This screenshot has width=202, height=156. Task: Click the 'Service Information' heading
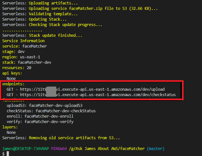pyautogui.click(x=23, y=41)
